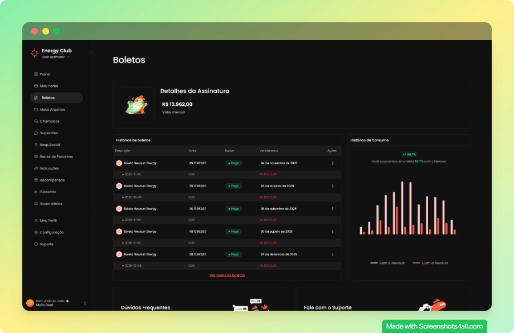Expand the Solar optimistic dropdown
Viewport: 514px width, 333px height.
[x=69, y=57]
